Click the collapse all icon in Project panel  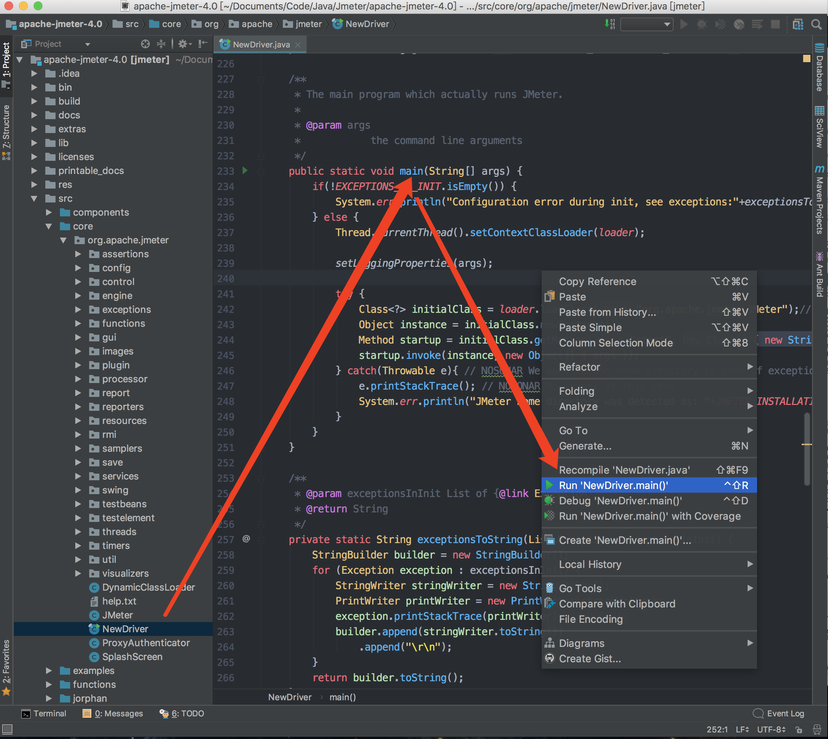click(x=161, y=44)
